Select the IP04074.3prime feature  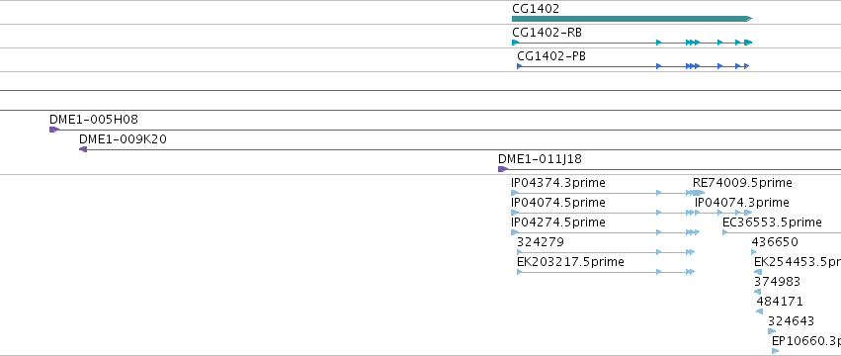pos(723,213)
